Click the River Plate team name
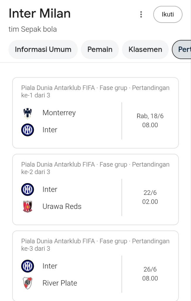This screenshot has width=191, height=301. 60,283
